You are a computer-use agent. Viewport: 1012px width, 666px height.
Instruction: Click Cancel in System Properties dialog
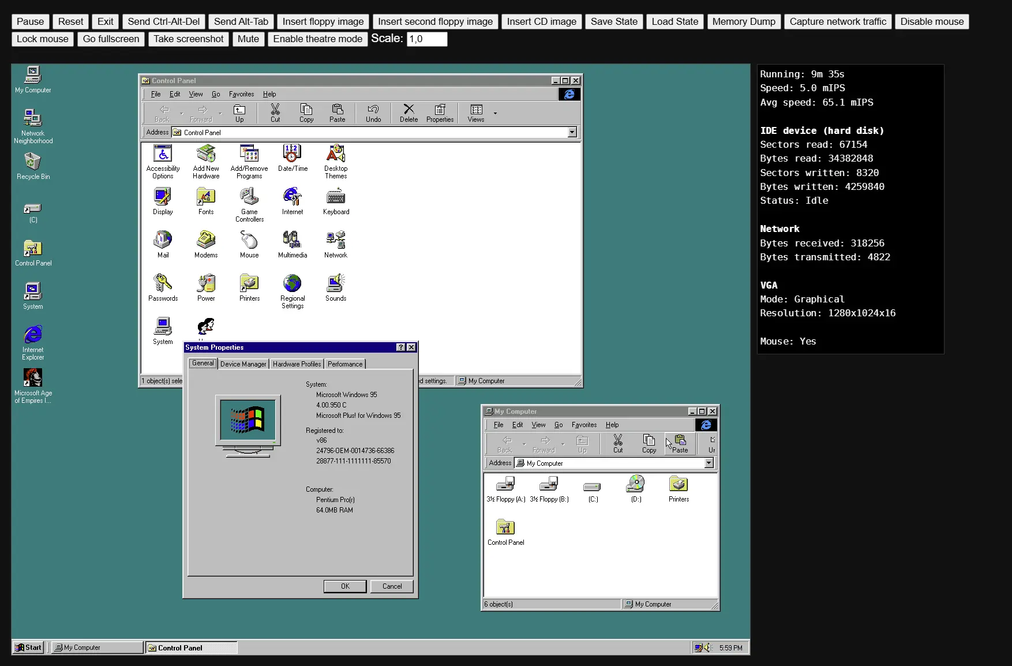click(x=392, y=586)
